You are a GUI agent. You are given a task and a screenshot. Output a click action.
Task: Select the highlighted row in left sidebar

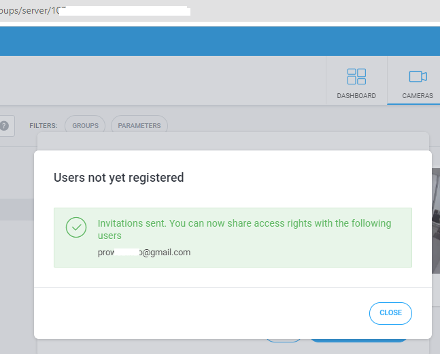17,209
